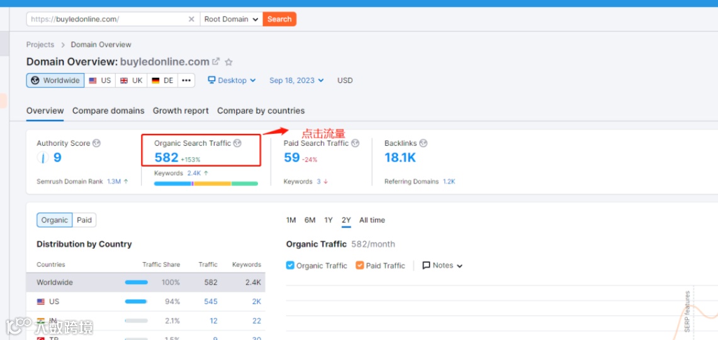Select DE database button
Viewport: 718px width, 340px height.
(162, 80)
